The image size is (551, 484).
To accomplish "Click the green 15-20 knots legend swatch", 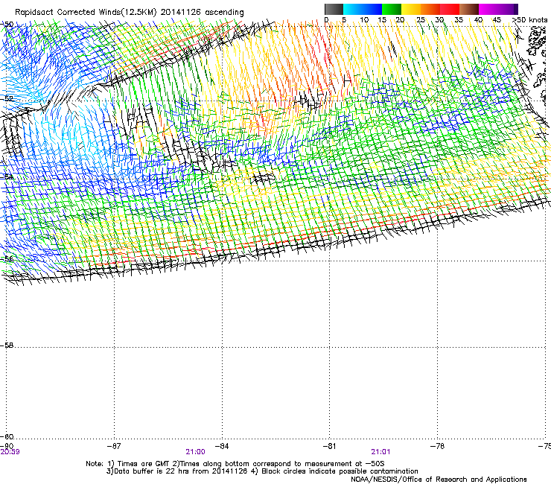I will coord(392,9).
